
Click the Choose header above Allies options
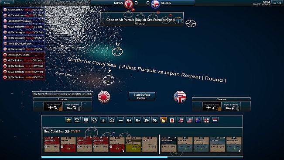[x=221, y=99]
